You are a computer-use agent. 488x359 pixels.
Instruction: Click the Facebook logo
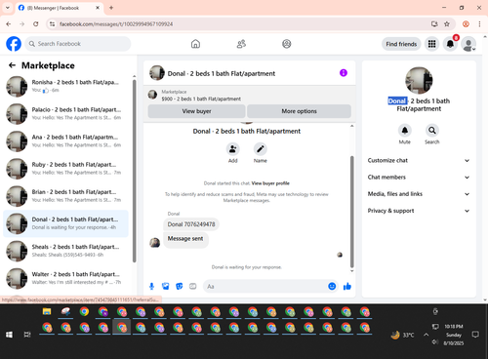tap(14, 44)
